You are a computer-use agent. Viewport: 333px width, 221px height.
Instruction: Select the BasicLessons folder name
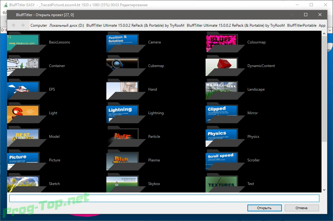[x=60, y=42]
